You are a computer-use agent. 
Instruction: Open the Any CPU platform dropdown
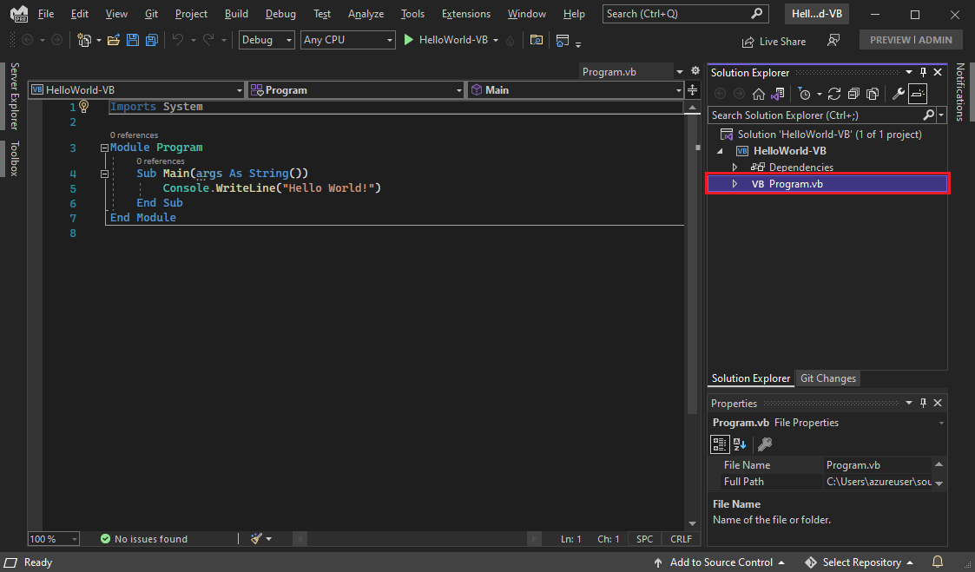click(x=347, y=40)
